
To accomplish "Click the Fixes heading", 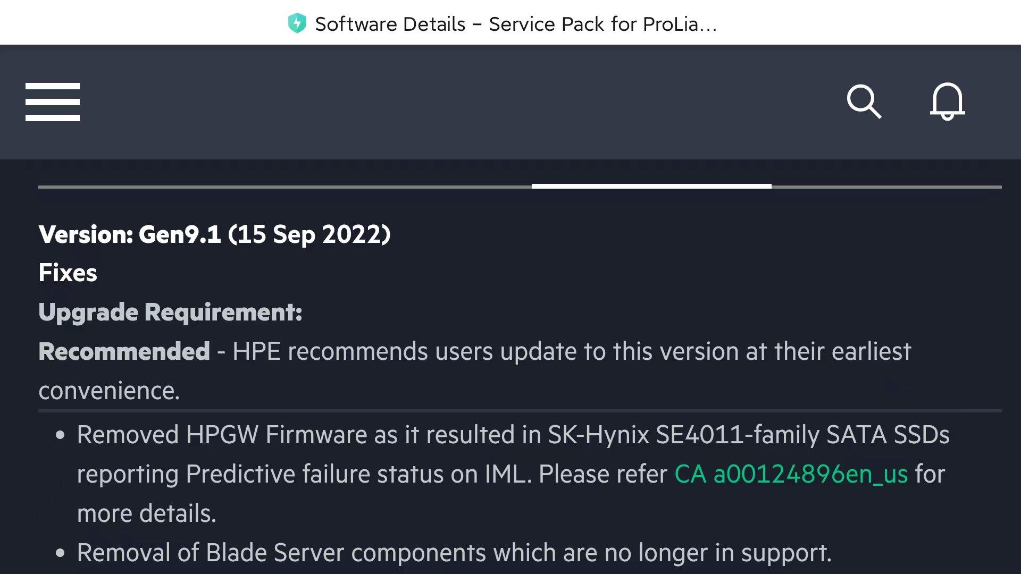I will [68, 273].
